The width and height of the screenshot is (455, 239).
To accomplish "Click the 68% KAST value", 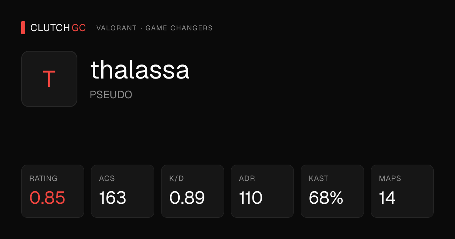I will coord(326,198).
